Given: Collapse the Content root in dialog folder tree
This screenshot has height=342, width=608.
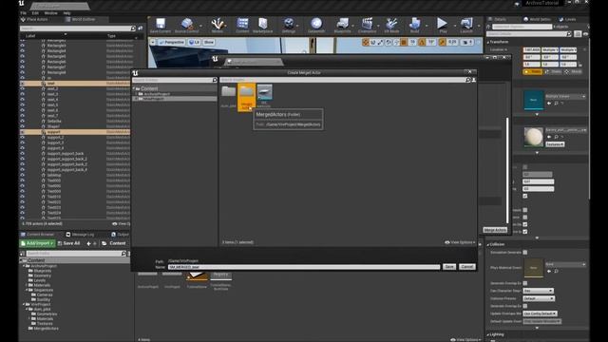Looking at the screenshot, I should click(133, 88).
